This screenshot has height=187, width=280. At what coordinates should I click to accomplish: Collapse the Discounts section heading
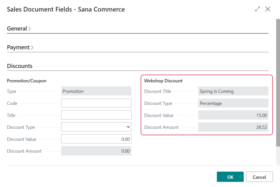[20, 66]
